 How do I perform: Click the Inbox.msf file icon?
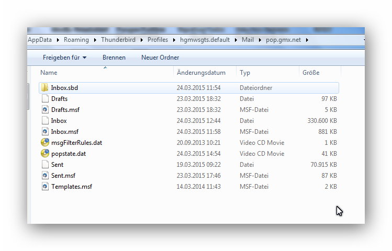click(45, 131)
